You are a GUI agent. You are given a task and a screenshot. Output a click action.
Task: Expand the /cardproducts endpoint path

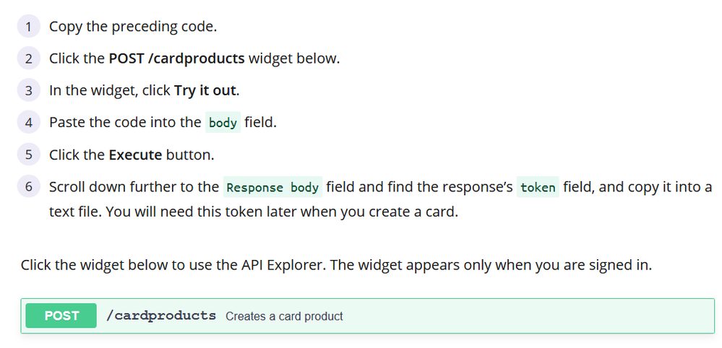[160, 316]
